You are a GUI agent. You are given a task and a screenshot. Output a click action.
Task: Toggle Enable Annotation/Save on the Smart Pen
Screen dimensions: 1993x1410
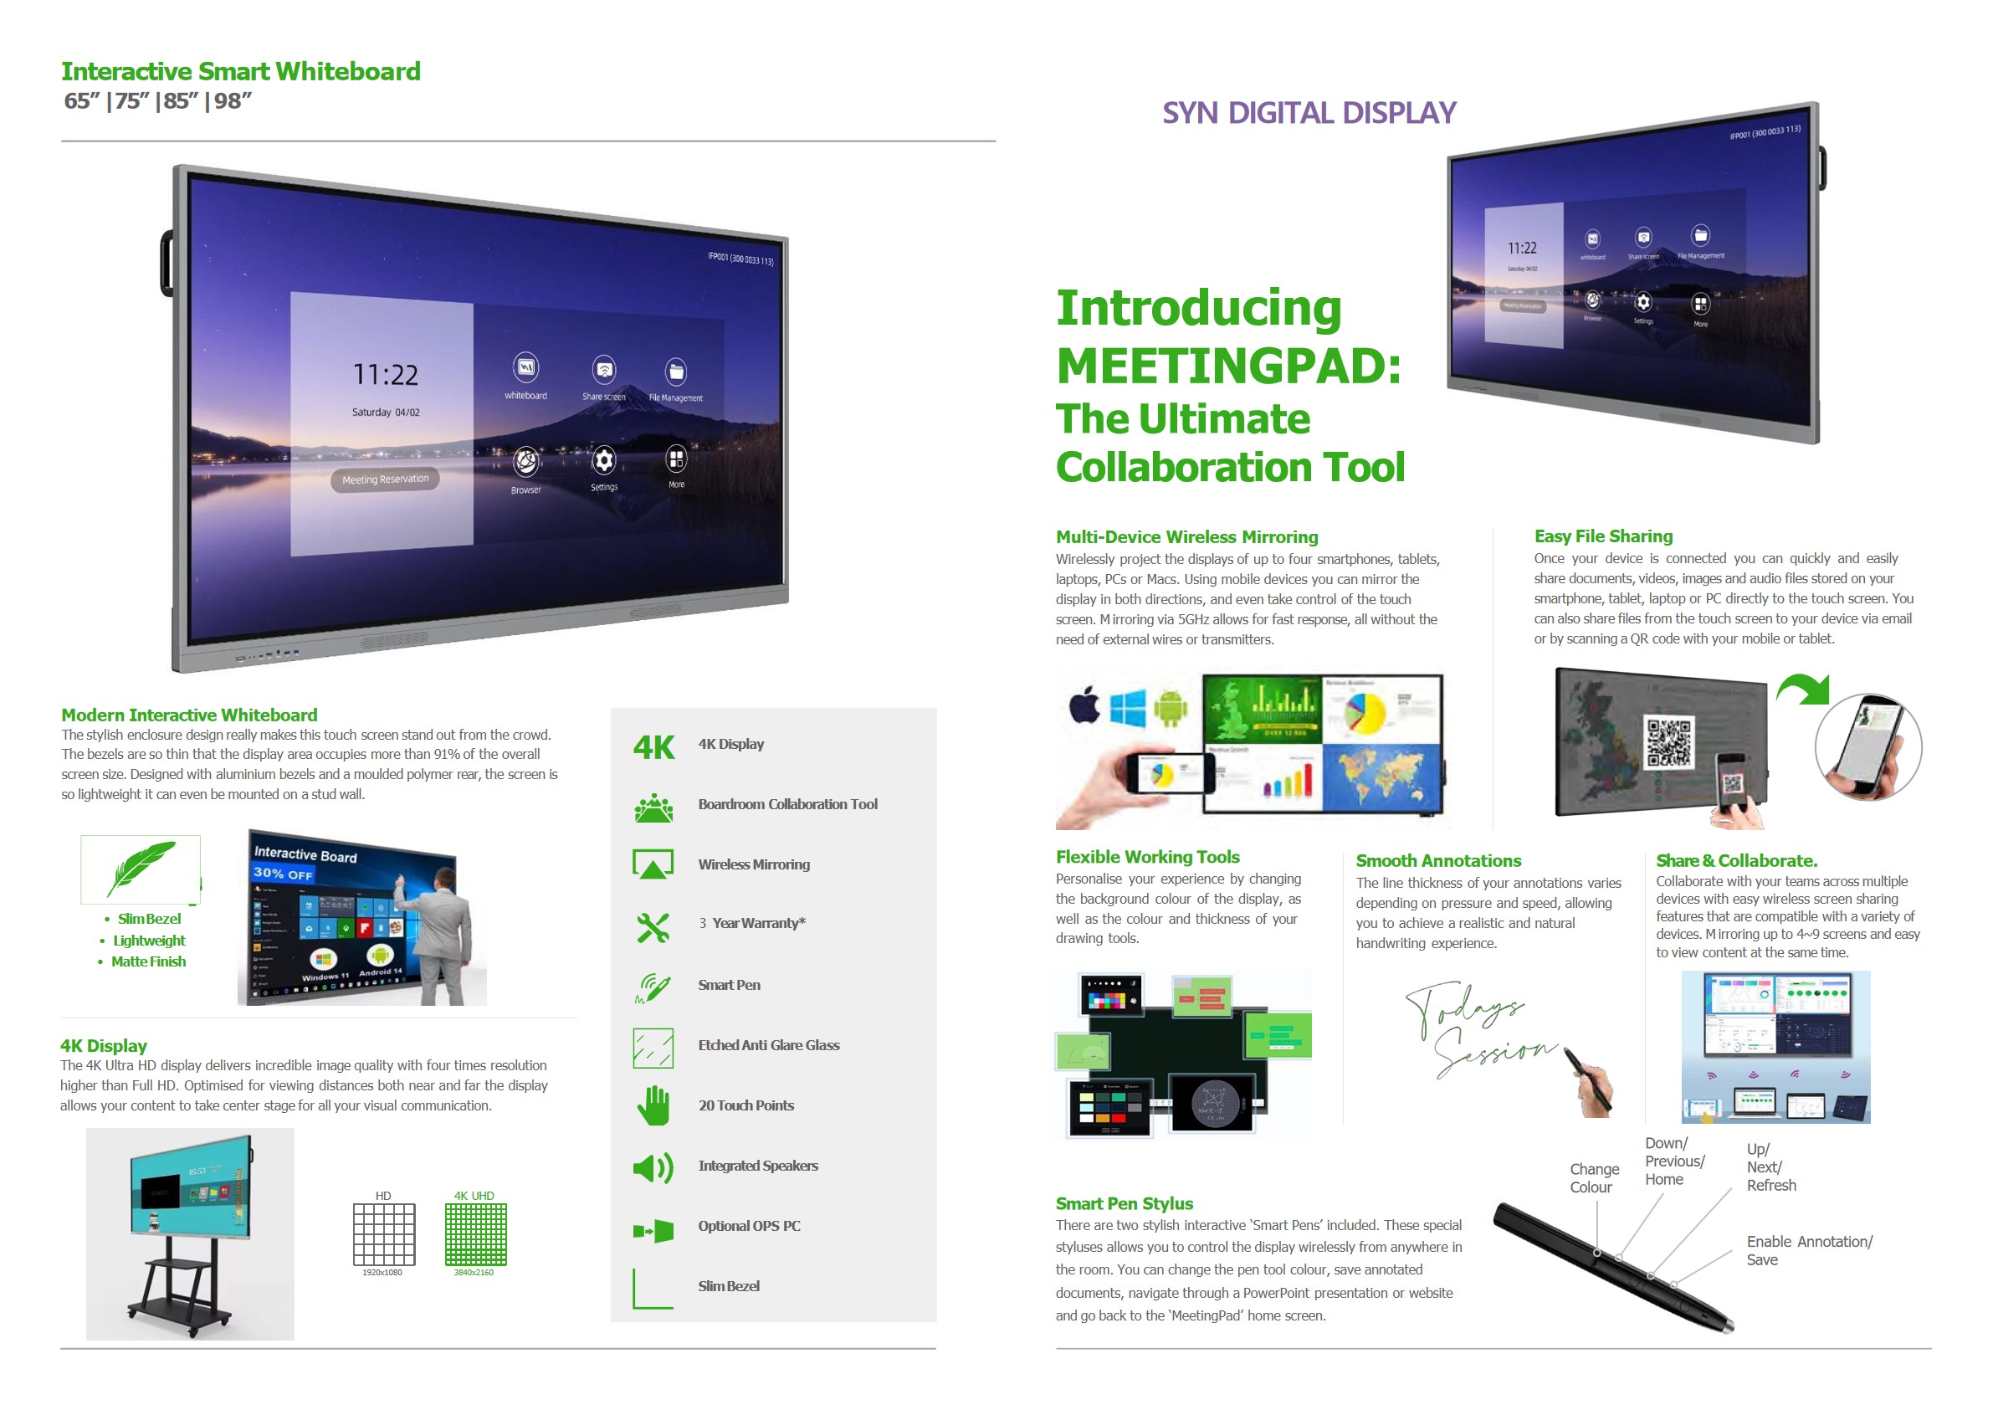pyautogui.click(x=1673, y=1285)
